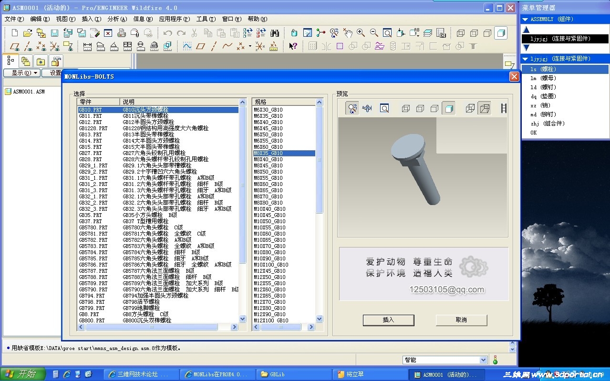Click the Refit view icon in main toolbar
Viewport: 610px width, 381px height.
(x=387, y=33)
